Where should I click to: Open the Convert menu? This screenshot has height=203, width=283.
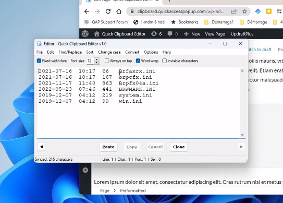(x=132, y=52)
